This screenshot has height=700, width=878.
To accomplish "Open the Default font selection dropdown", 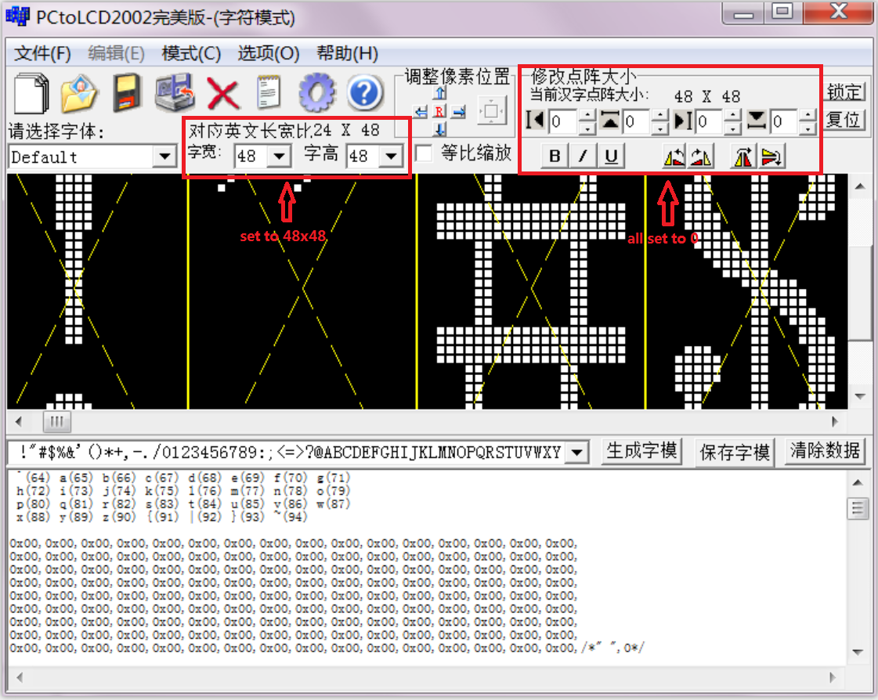I will click(x=164, y=157).
